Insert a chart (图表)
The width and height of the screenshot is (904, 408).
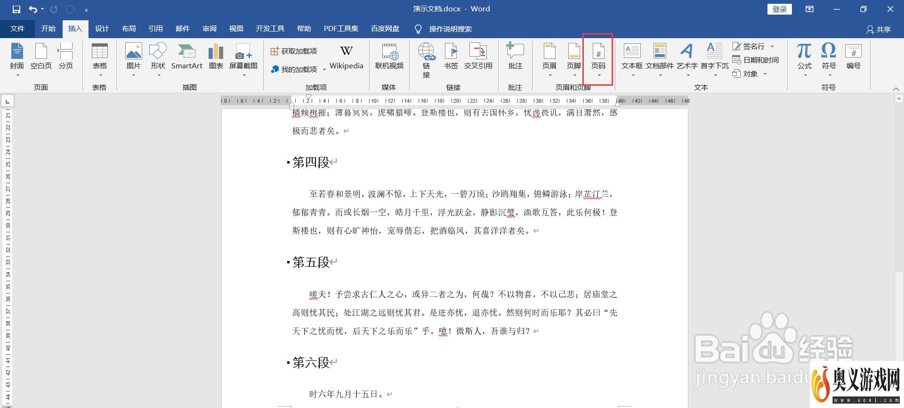[216, 57]
